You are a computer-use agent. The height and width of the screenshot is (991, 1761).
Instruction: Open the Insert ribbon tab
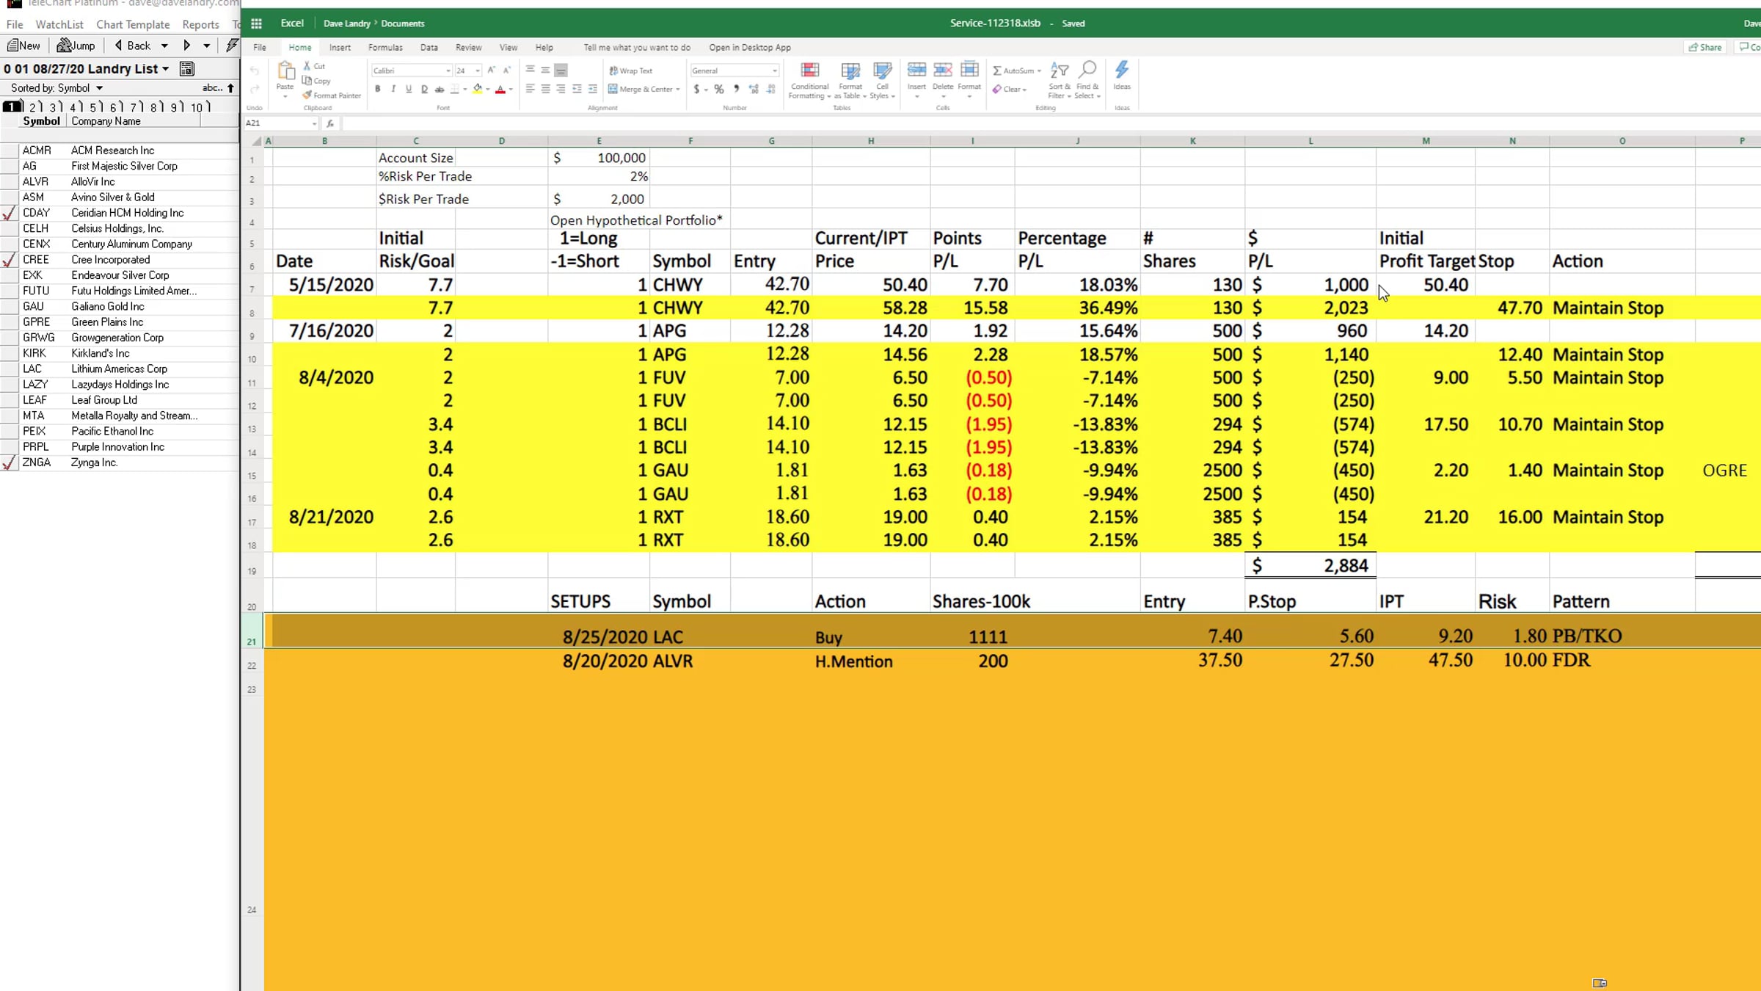340,48
